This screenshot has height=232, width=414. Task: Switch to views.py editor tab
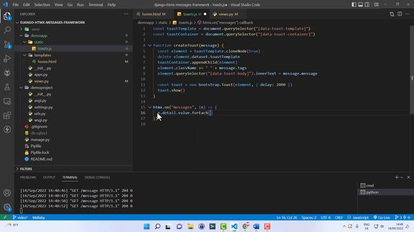228,14
